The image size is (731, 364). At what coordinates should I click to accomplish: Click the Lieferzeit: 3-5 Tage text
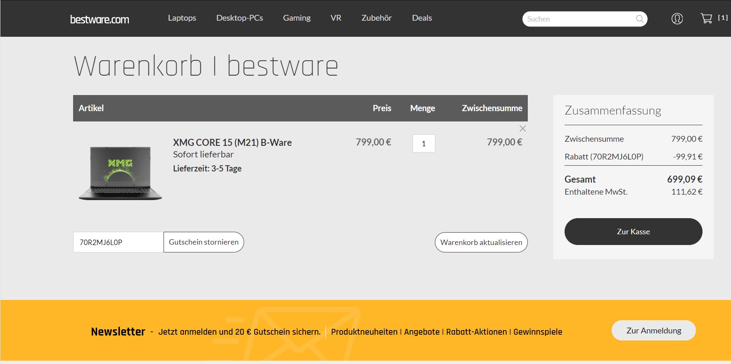[207, 169]
